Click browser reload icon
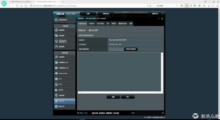Image resolution: width=220 pixels, height=120 pixels. pos(17,6)
